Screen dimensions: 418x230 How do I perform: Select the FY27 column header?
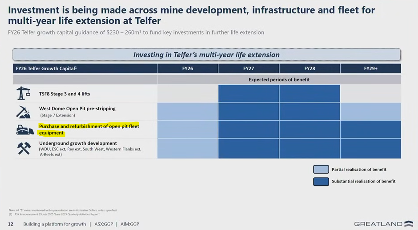[248, 69]
